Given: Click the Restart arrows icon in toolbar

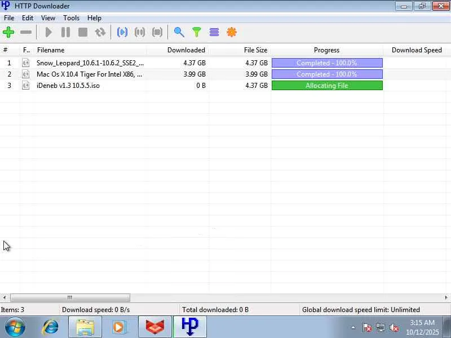Looking at the screenshot, I should click(100, 32).
